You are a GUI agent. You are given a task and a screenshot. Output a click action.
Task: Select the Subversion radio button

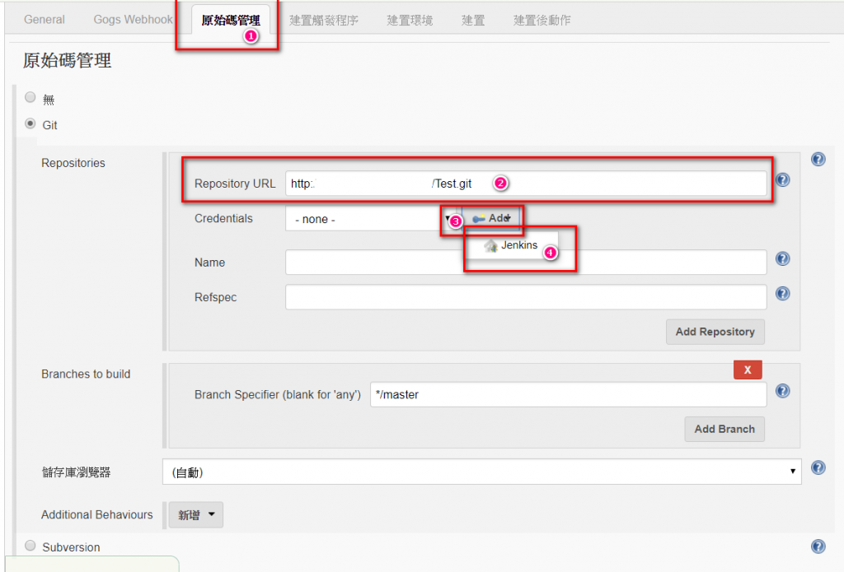pyautogui.click(x=30, y=546)
